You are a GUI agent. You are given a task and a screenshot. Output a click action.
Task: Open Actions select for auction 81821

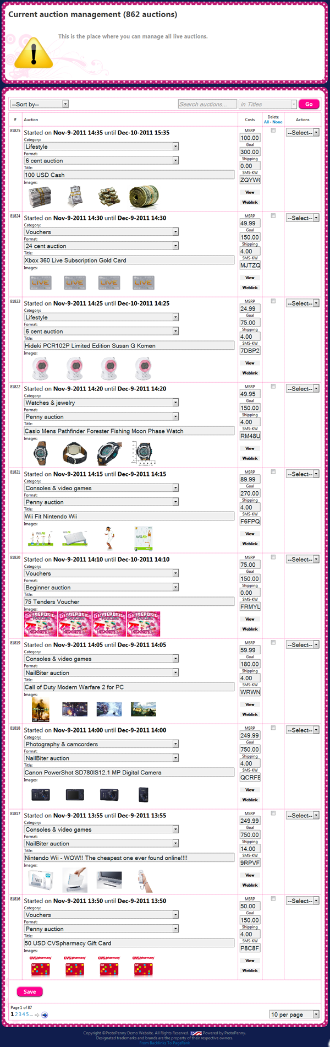302,474
